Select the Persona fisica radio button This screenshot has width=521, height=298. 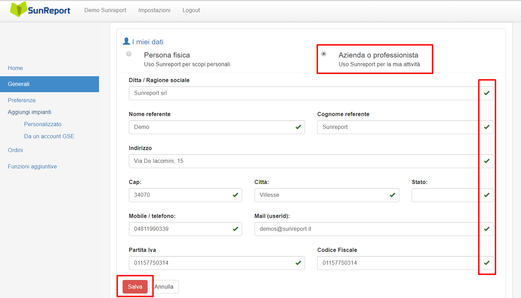[x=129, y=54]
